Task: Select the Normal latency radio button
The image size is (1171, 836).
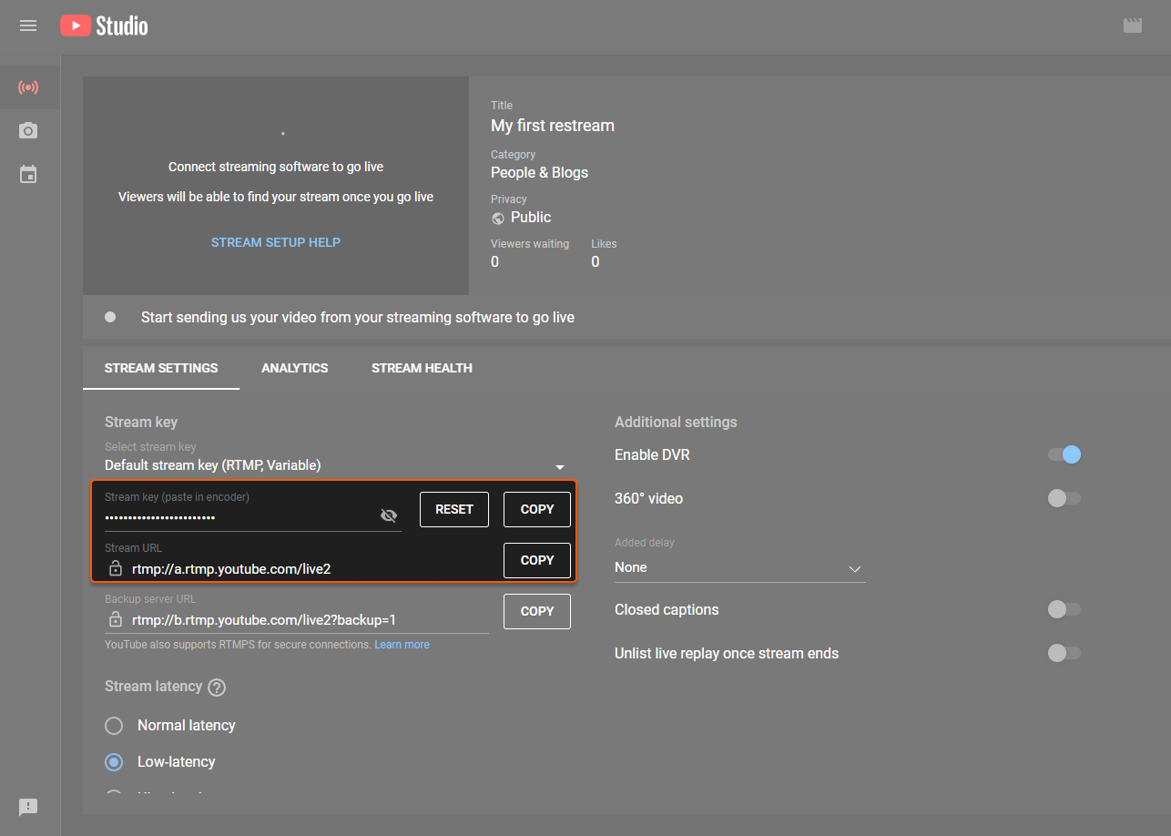Action: coord(114,725)
